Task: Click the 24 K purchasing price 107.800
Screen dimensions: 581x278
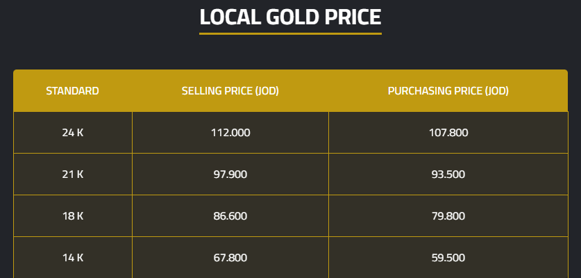Action: pyautogui.click(x=448, y=133)
